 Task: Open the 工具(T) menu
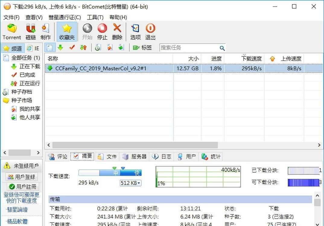click(95, 17)
